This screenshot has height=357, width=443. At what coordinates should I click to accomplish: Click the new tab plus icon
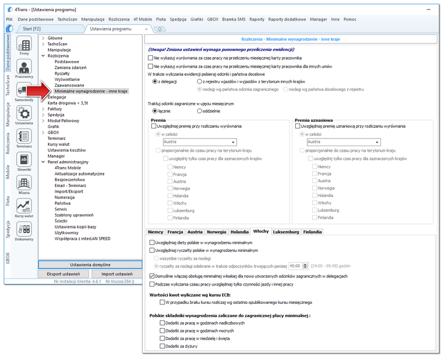point(159,29)
